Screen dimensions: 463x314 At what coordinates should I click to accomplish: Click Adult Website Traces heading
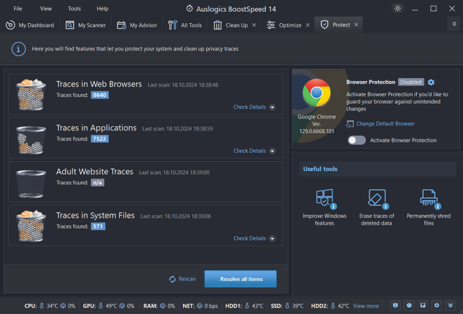click(95, 172)
